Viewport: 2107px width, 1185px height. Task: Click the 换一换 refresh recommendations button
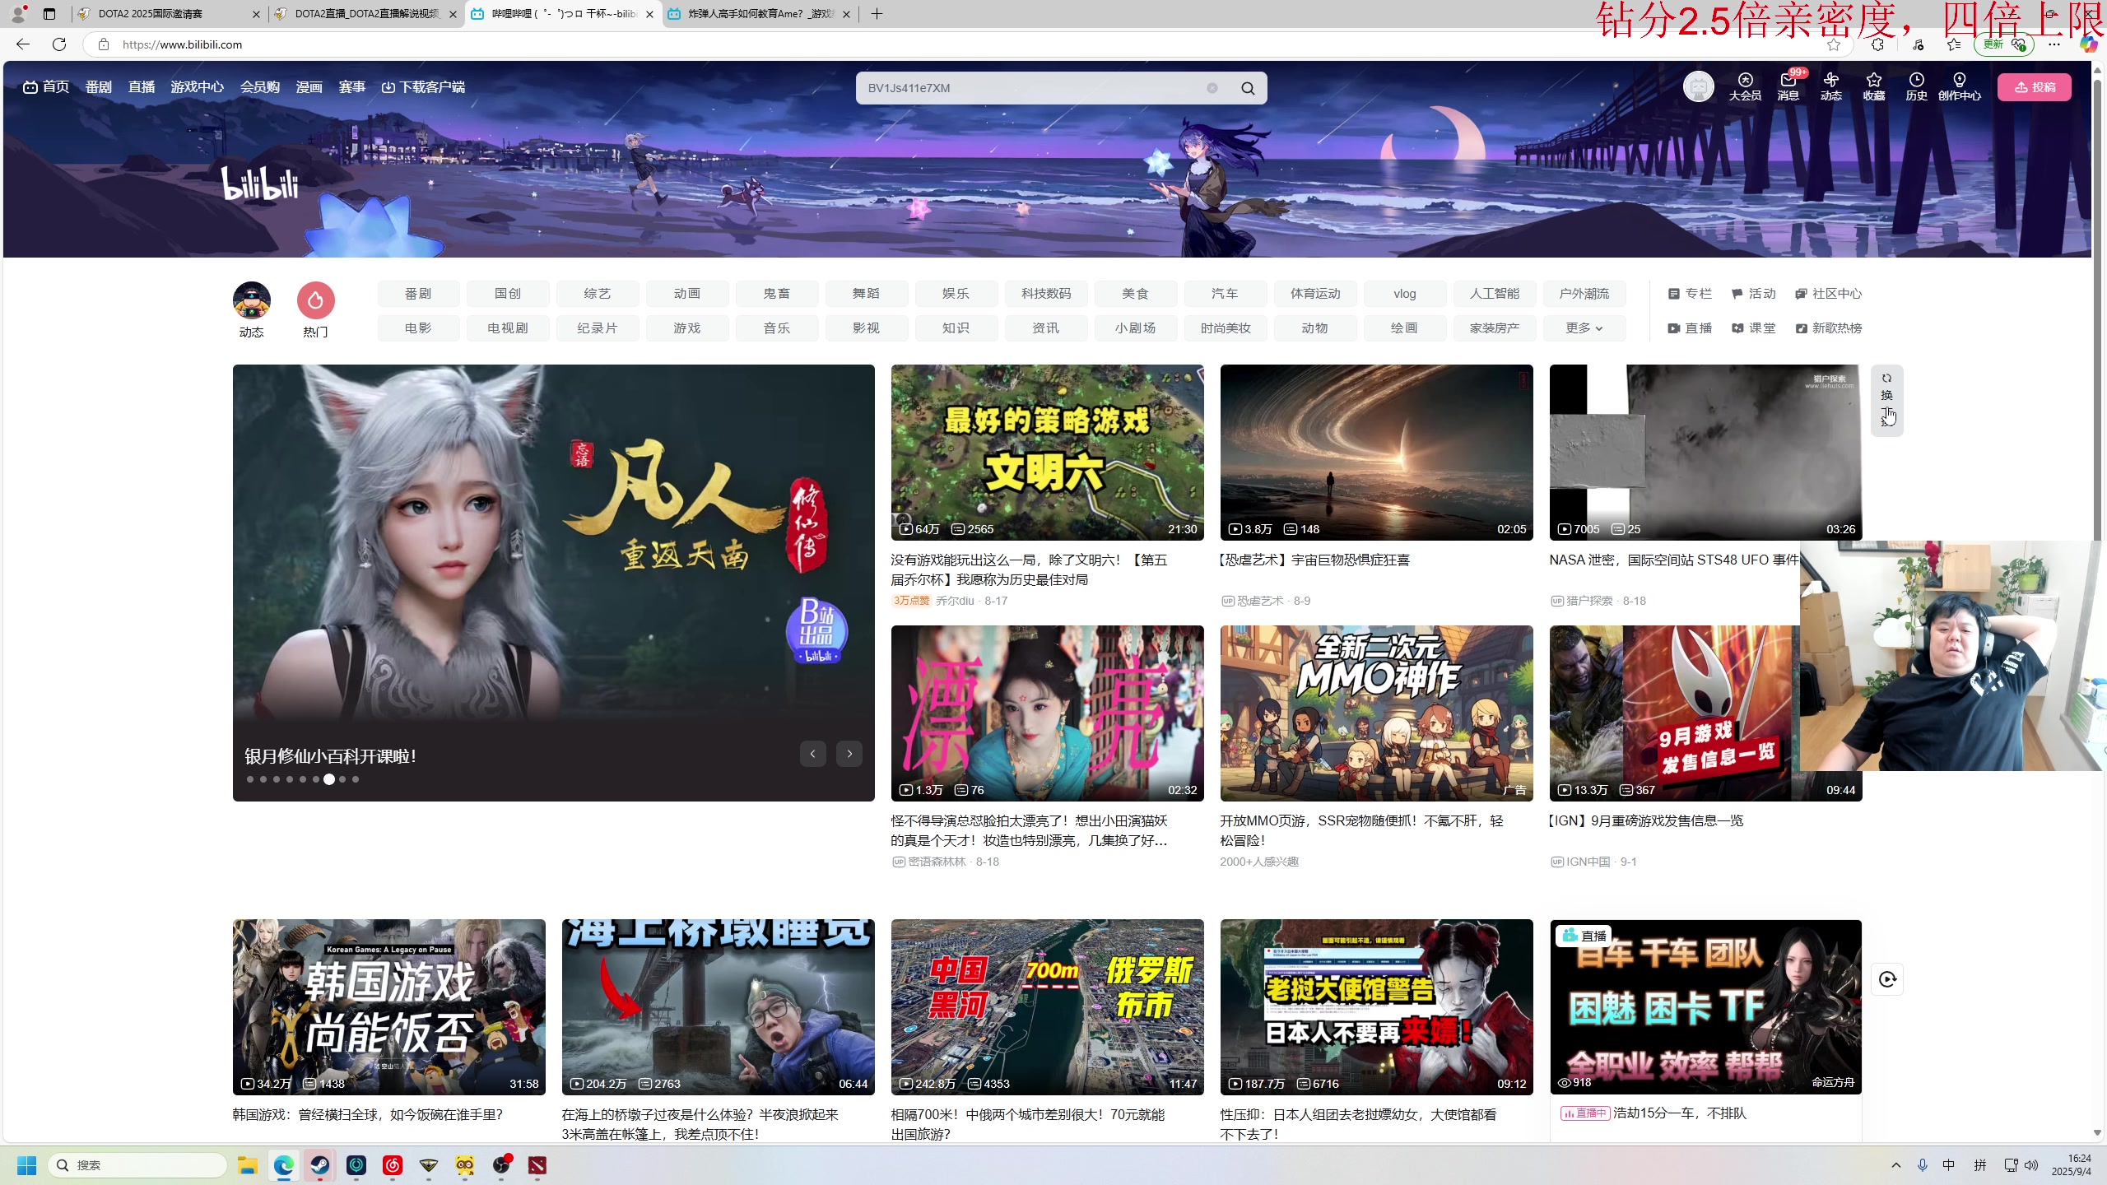coord(1886,400)
